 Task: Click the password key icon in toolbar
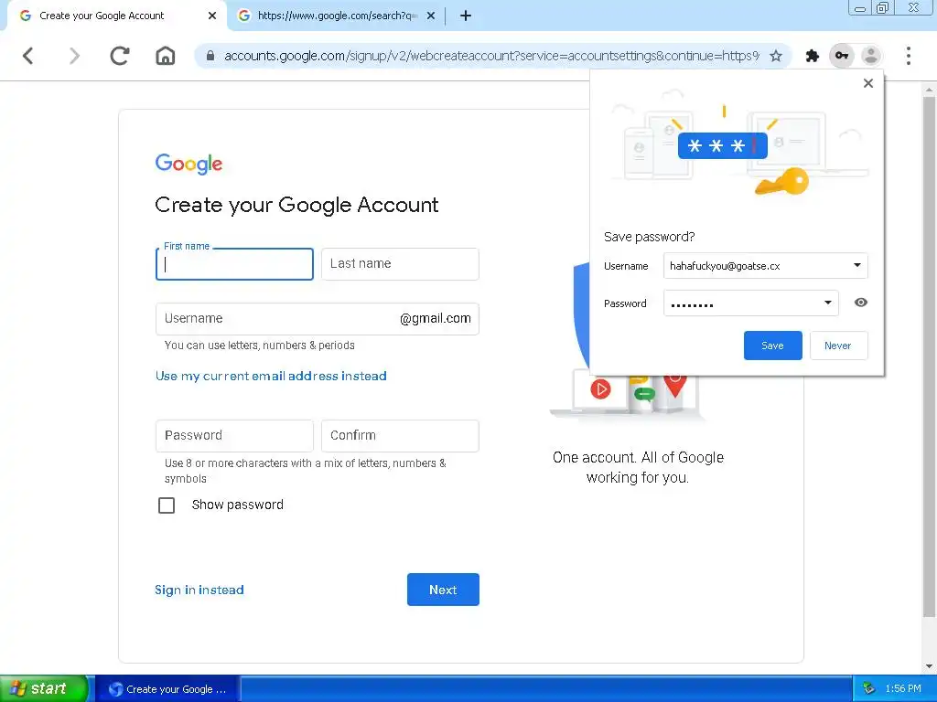click(842, 56)
